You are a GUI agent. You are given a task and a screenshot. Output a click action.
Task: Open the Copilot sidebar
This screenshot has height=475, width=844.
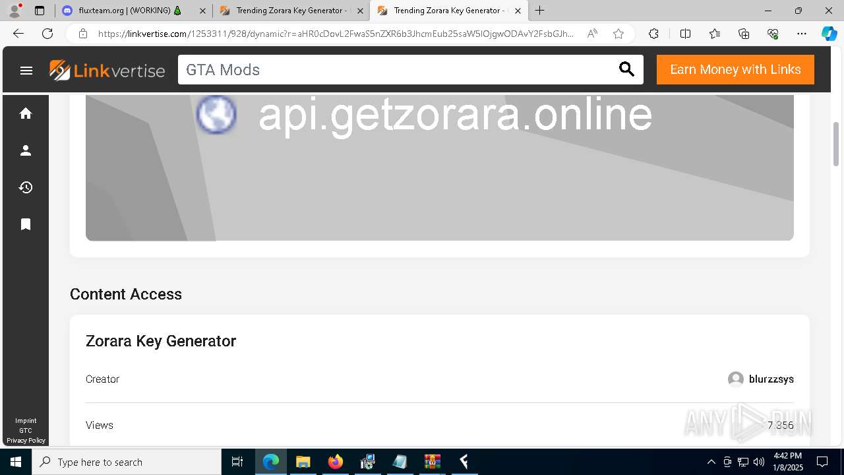(829, 34)
